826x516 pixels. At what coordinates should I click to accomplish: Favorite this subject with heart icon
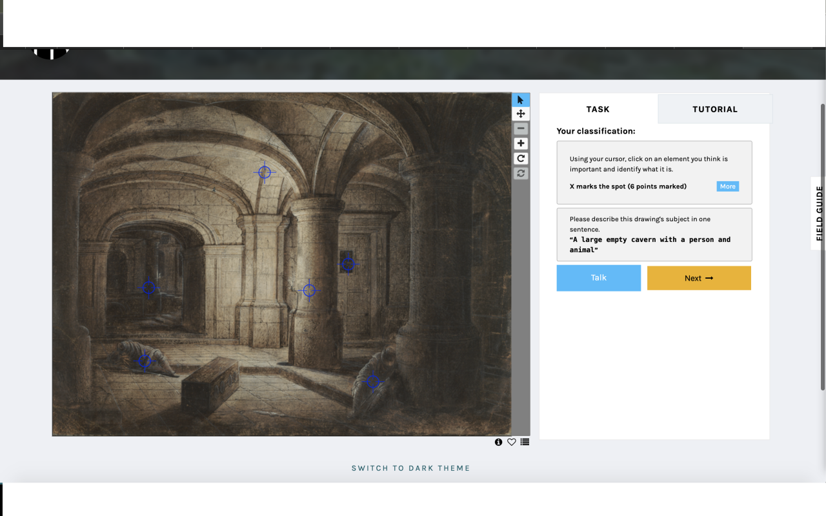[511, 442]
